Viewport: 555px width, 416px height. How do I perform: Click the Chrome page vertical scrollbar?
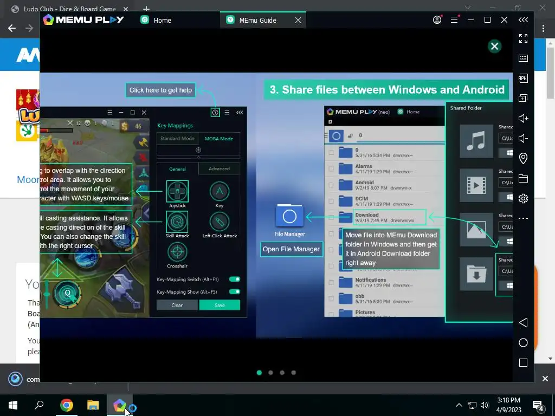tap(550, 72)
